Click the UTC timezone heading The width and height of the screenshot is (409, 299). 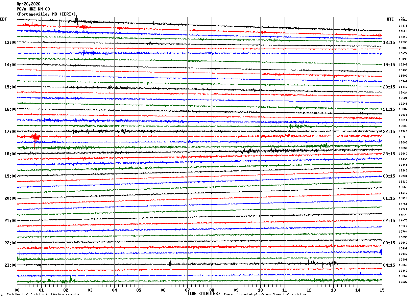tap(390, 19)
